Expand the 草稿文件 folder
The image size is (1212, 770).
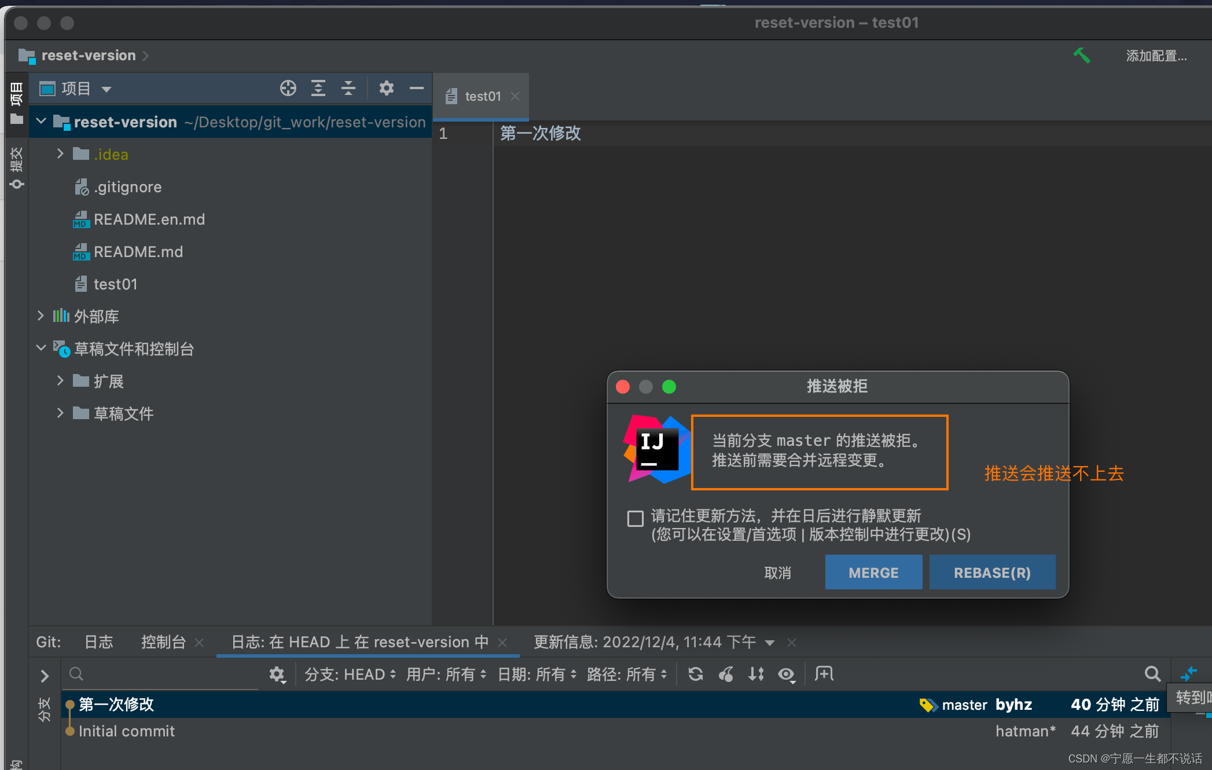tap(60, 413)
